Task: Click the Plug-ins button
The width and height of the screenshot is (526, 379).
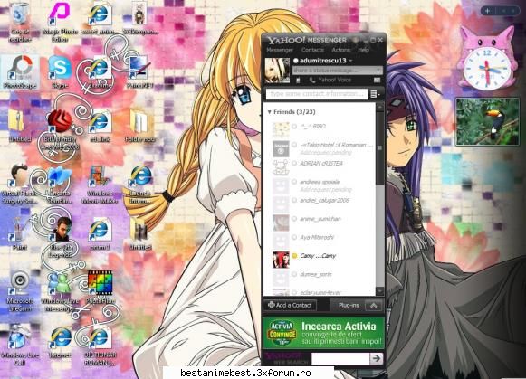Action: [x=349, y=305]
